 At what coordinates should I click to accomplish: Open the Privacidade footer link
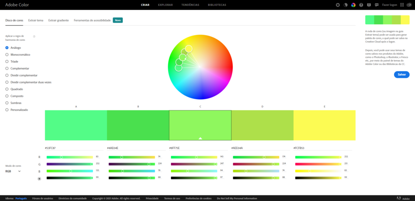click(152, 198)
